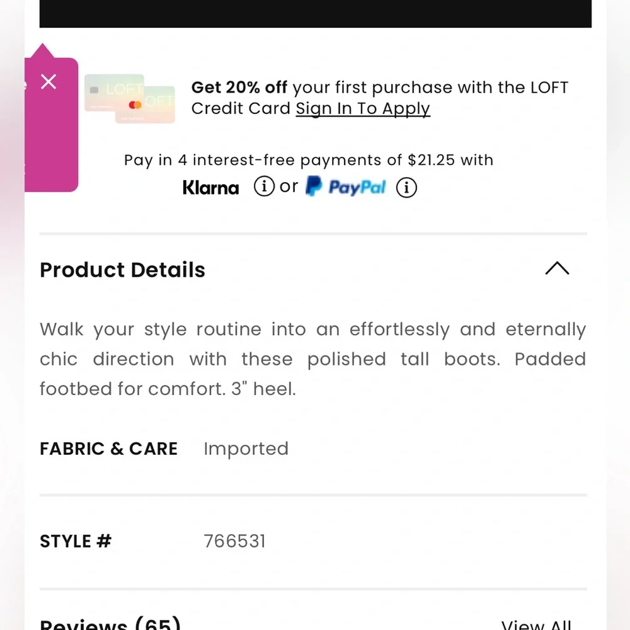
Task: Collapse Product Details using the chevron
Action: point(557,269)
